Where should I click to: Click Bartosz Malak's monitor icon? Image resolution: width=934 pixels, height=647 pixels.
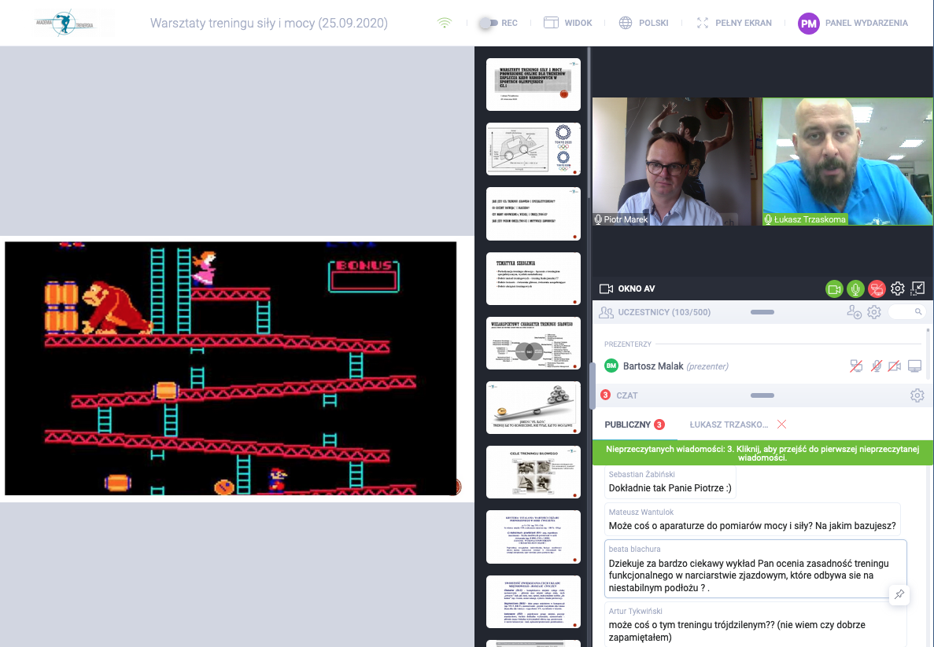click(x=914, y=366)
